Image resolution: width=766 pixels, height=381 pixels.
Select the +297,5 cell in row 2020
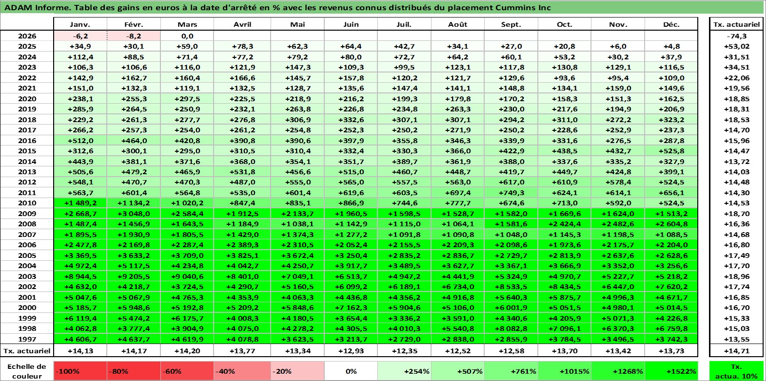coord(187,99)
